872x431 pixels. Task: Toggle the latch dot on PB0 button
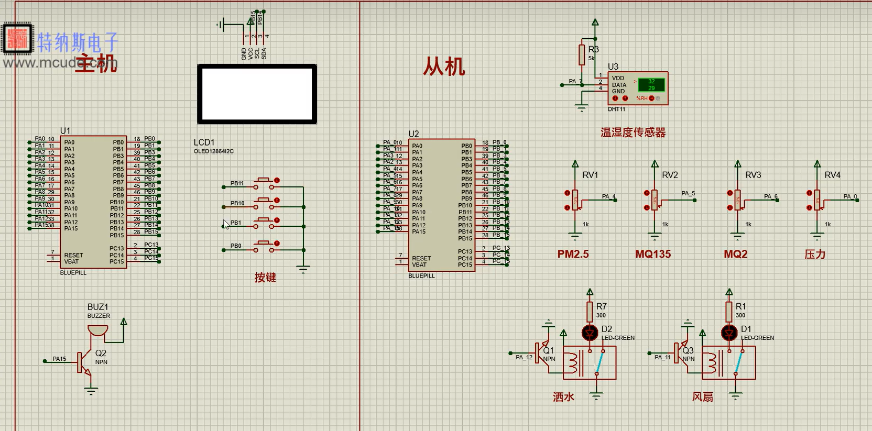tap(277, 244)
